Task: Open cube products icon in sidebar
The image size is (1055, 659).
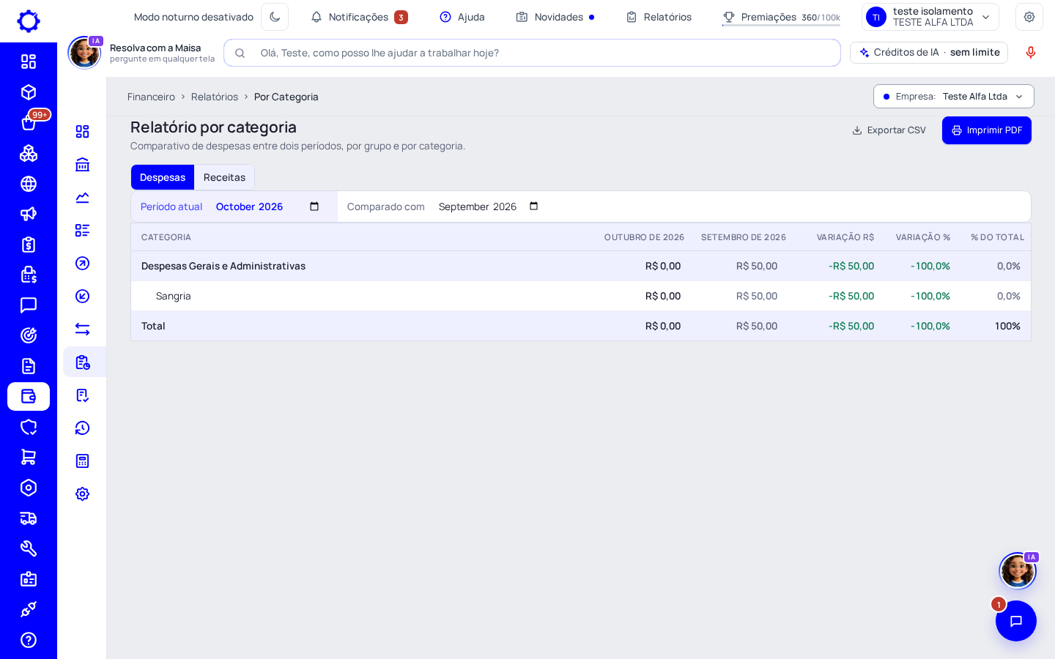Action: click(29, 92)
